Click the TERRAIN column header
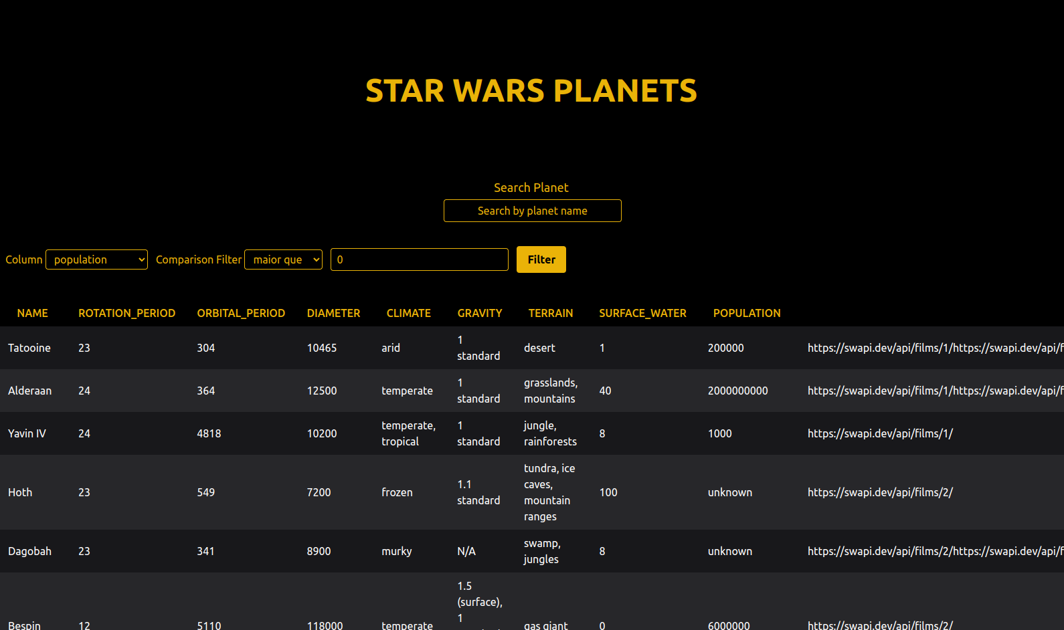This screenshot has width=1064, height=630. coord(551,313)
